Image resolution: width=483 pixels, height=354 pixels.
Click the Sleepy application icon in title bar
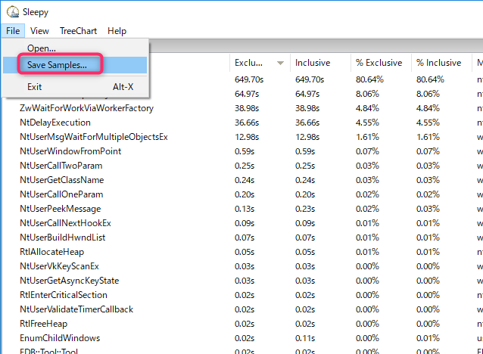[x=13, y=11]
